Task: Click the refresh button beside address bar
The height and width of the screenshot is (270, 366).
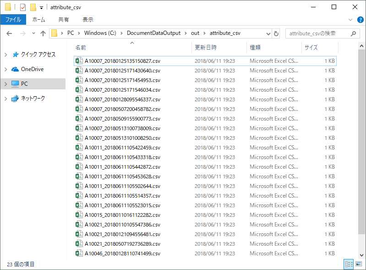Action: coord(276,33)
